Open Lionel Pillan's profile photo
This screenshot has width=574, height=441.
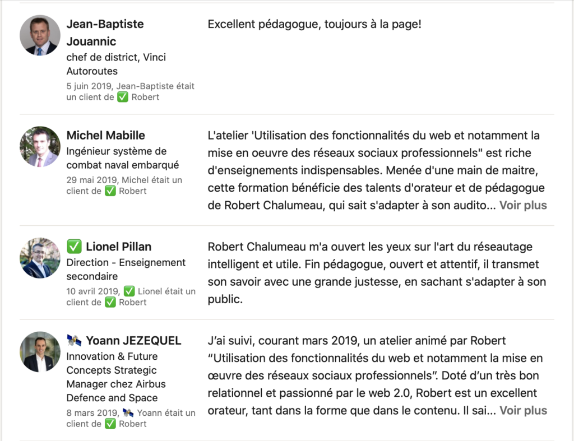click(40, 258)
